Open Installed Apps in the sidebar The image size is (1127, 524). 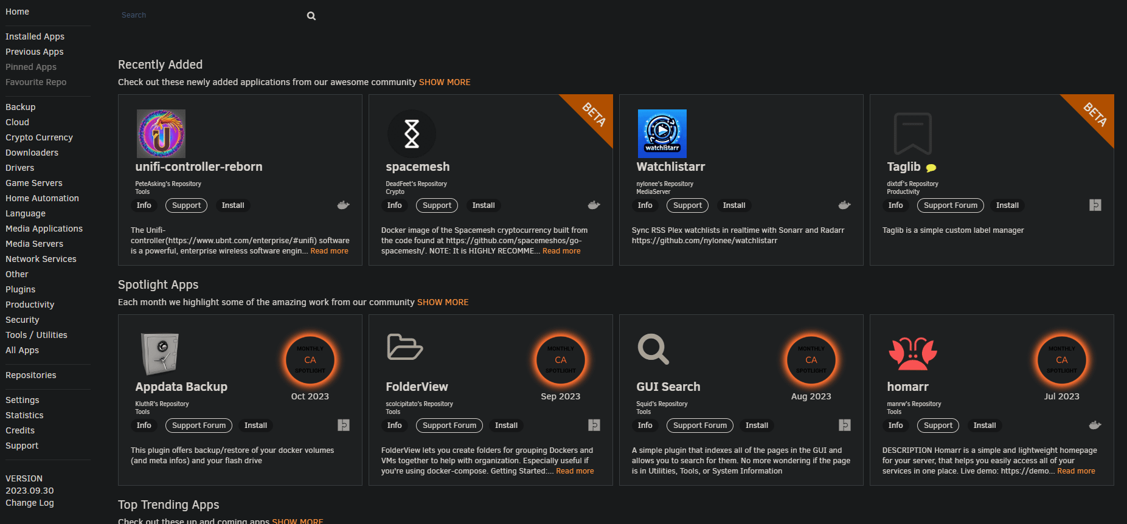[x=35, y=36]
